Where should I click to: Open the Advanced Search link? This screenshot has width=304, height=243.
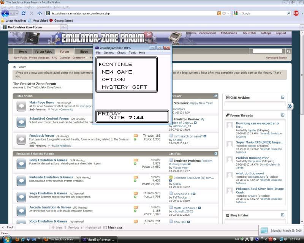click(x=276, y=58)
